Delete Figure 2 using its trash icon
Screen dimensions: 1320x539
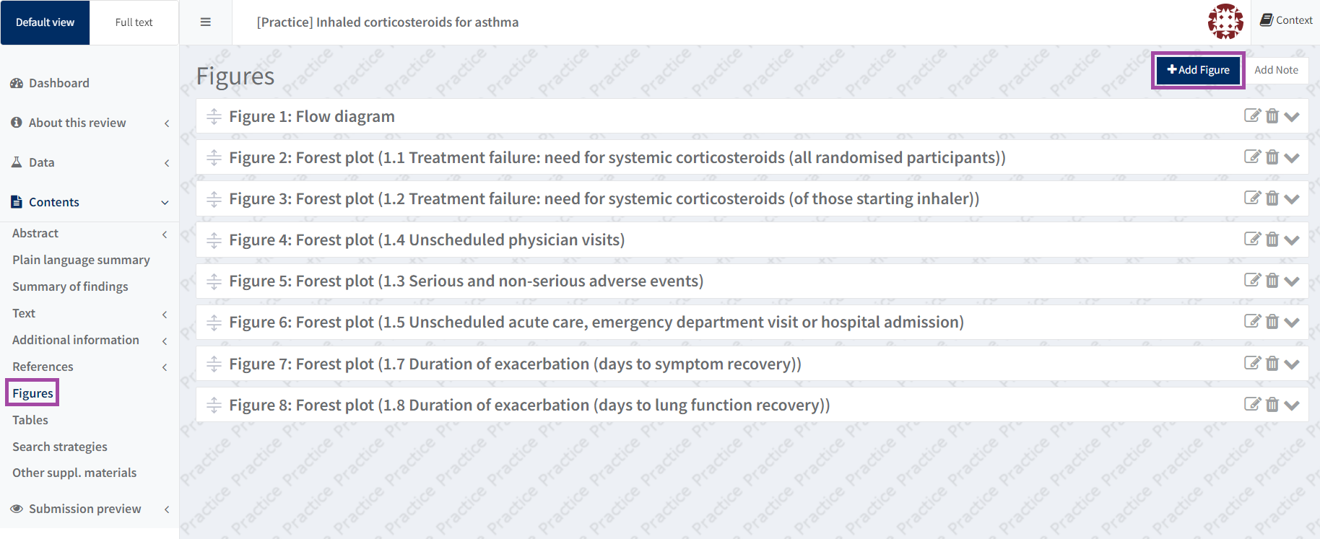(1272, 157)
